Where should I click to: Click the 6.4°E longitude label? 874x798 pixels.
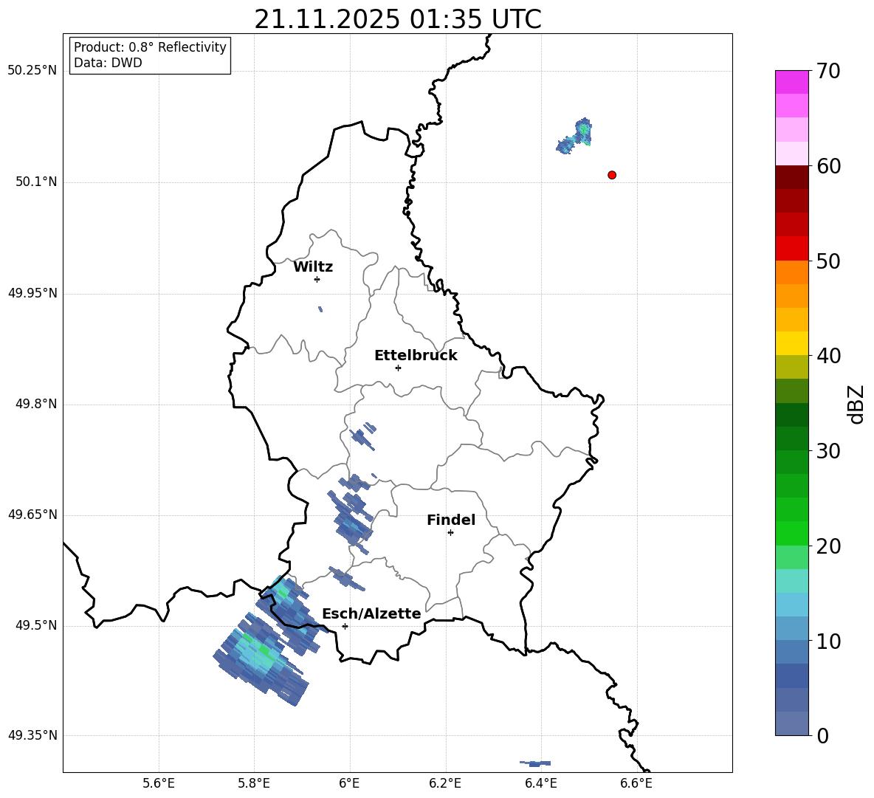(540, 784)
